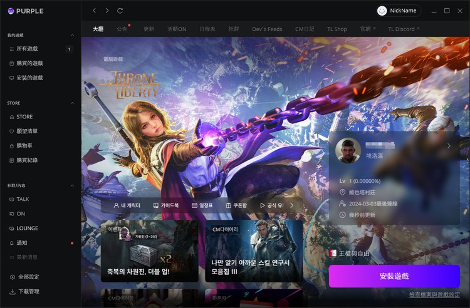
Task: Collapse the STORE sidebar section
Action: 72,103
